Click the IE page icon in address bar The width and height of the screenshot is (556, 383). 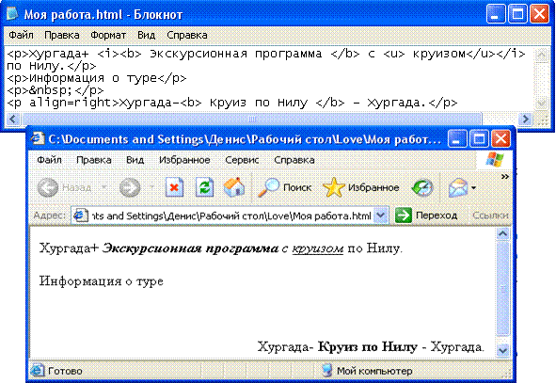coord(81,215)
